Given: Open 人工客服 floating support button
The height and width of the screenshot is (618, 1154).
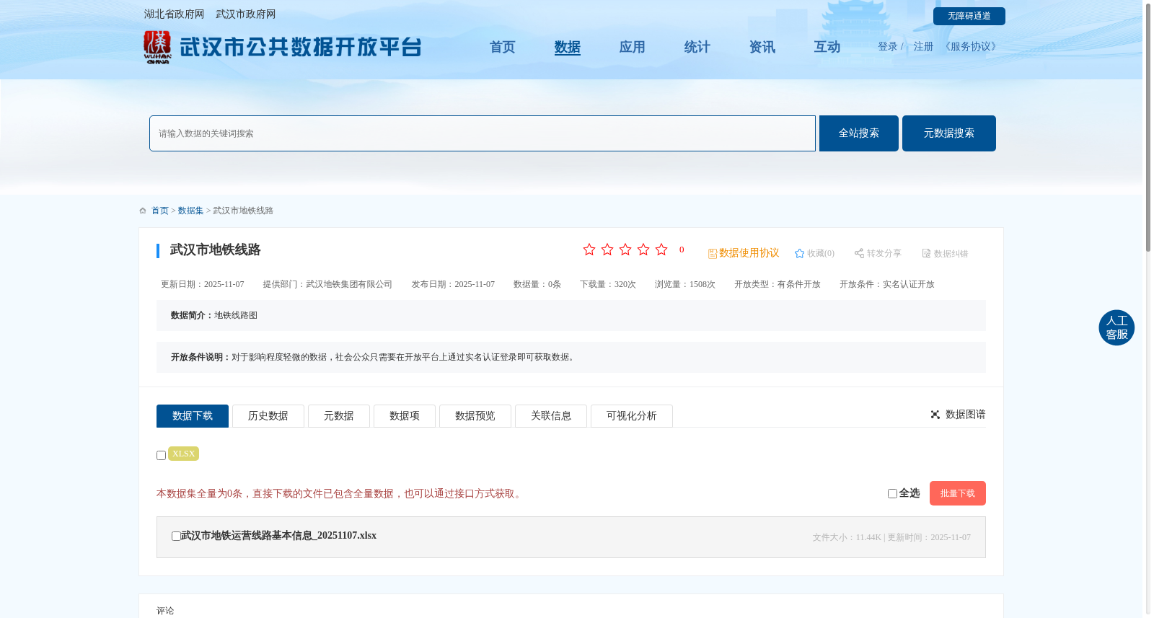Looking at the screenshot, I should click(x=1116, y=327).
